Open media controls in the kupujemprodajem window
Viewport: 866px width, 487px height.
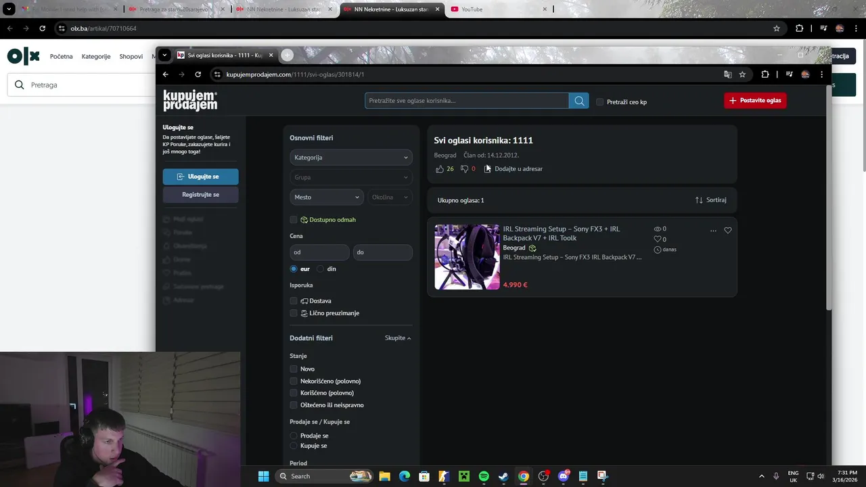click(x=789, y=74)
